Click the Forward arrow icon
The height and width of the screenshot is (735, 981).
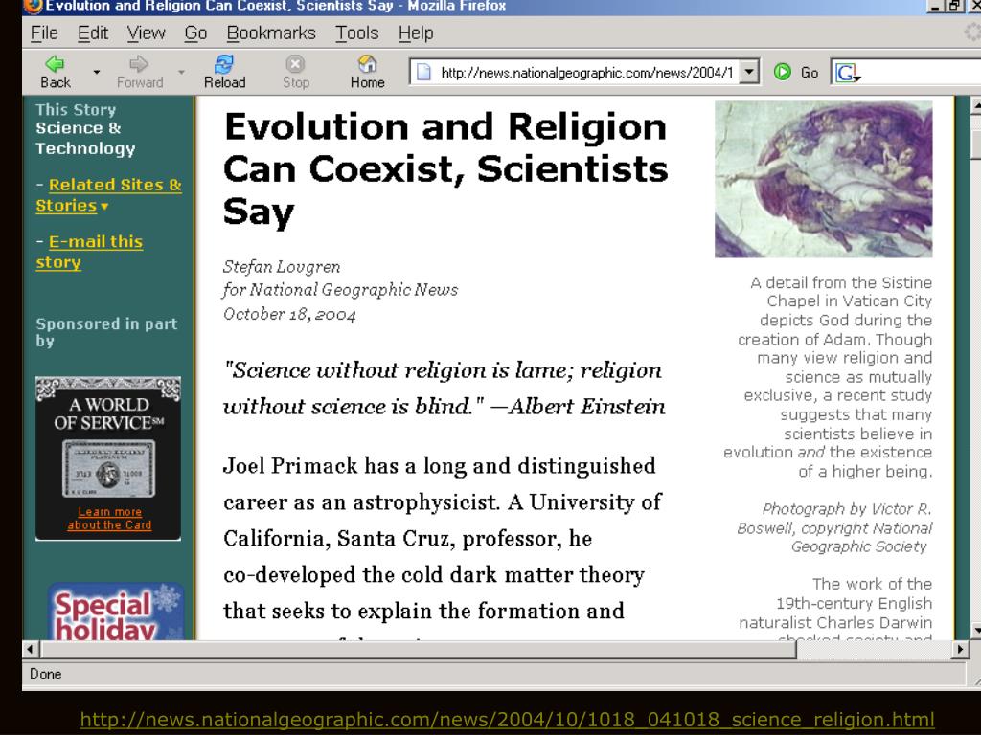138,64
